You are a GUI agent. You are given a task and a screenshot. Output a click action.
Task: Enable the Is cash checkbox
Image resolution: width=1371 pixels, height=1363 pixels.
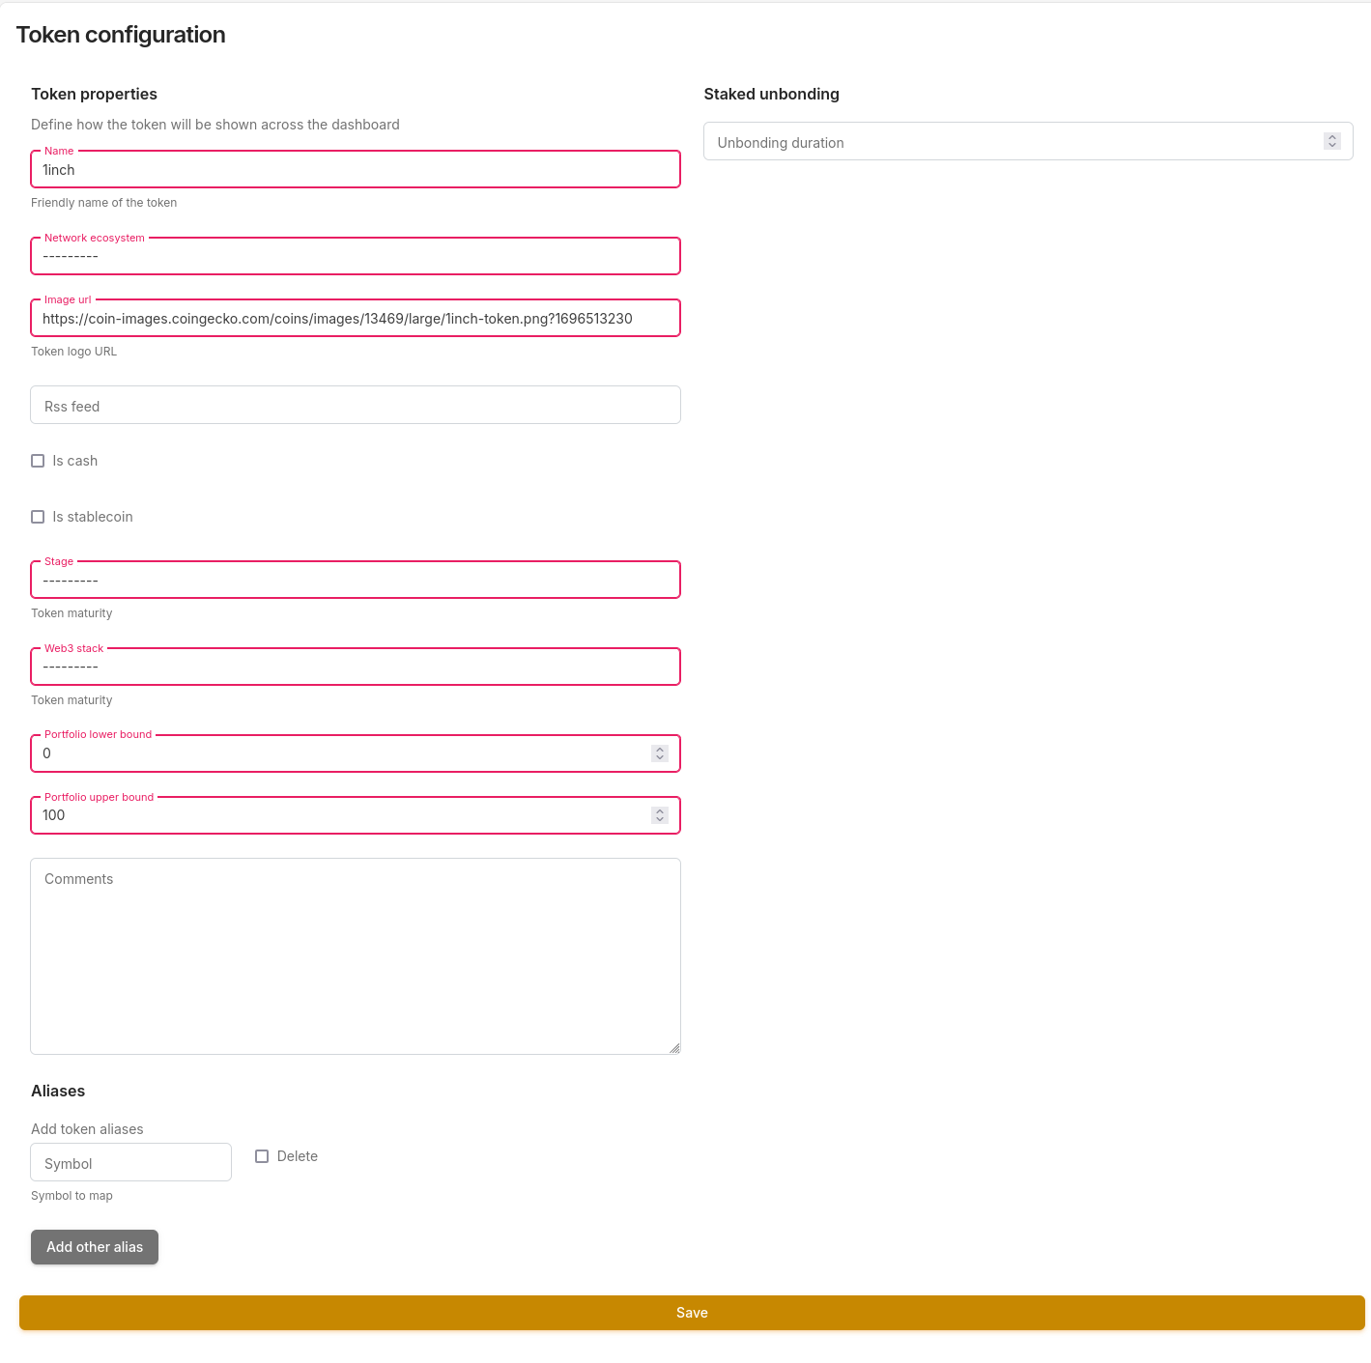[38, 461]
